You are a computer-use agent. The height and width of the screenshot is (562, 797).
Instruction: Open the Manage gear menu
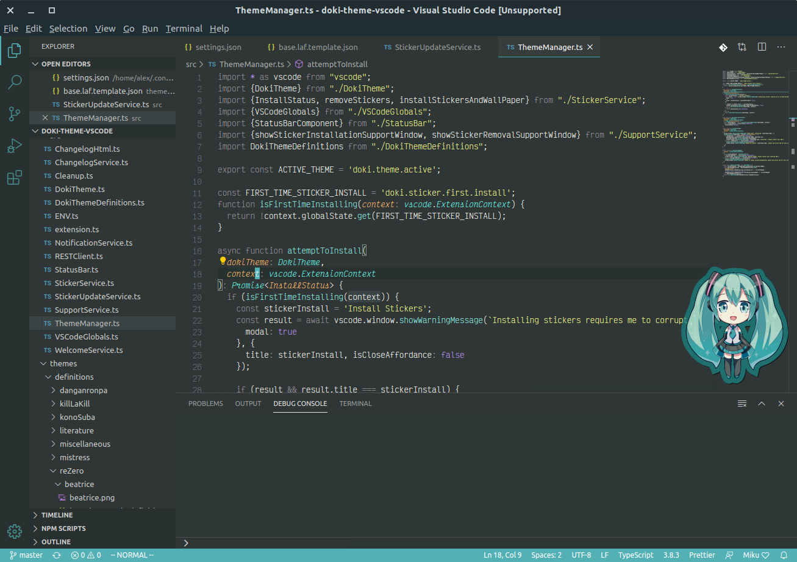(x=15, y=532)
